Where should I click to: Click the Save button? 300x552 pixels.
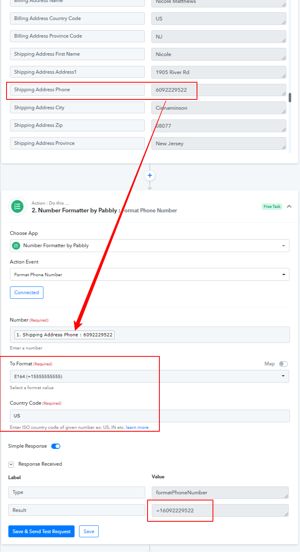[x=89, y=532]
